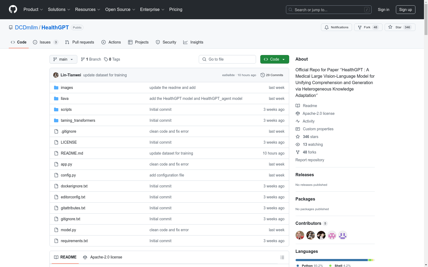Click the GitHub logo icon

pyautogui.click(x=13, y=9)
